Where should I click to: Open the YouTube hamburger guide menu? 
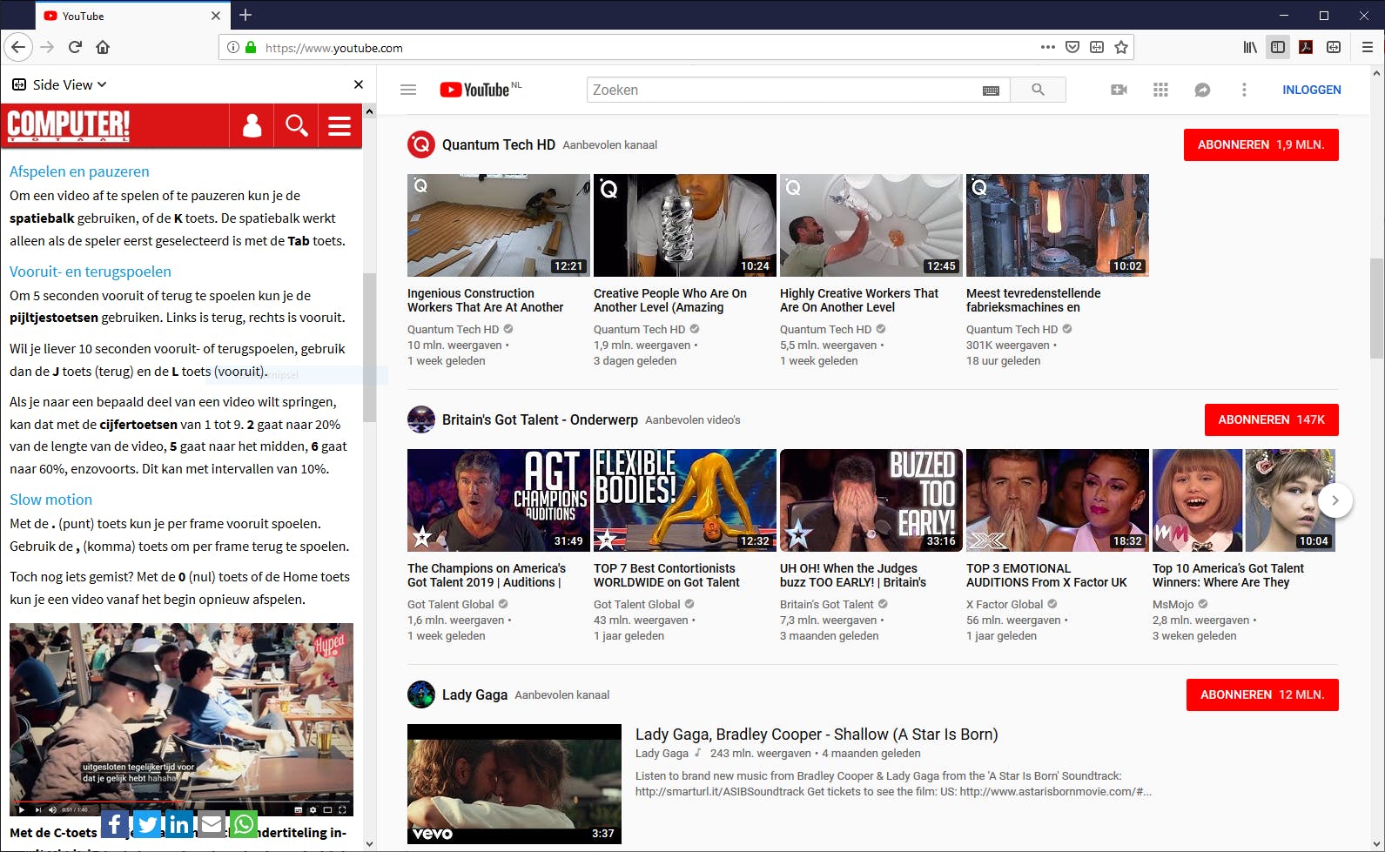coord(407,90)
